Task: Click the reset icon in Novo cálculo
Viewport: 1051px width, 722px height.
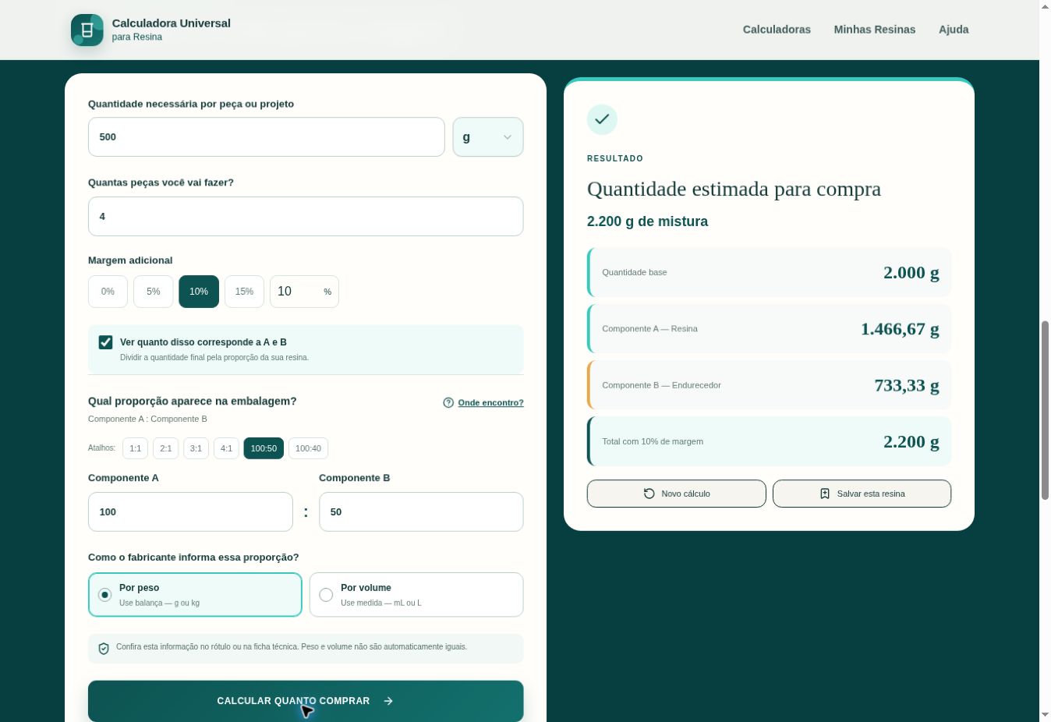Action: (649, 494)
